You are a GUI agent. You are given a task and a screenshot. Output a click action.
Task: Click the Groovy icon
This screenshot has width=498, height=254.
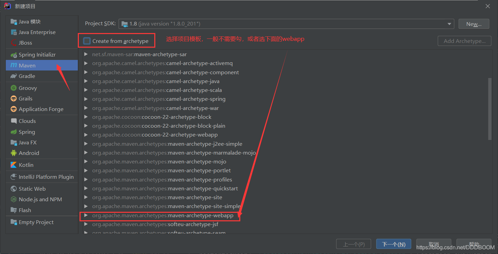tap(14, 88)
